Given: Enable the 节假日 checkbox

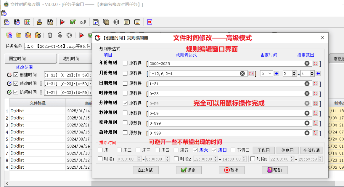Looking at the screenshot, I should (233, 150).
